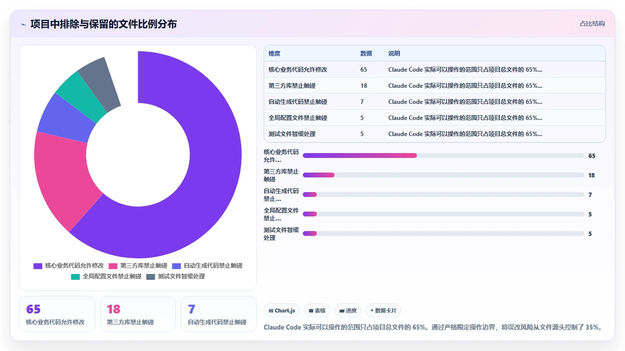The width and height of the screenshot is (625, 351).
Task: Open the 65 核心业务代码允许修改 data card
Action: coord(57,314)
